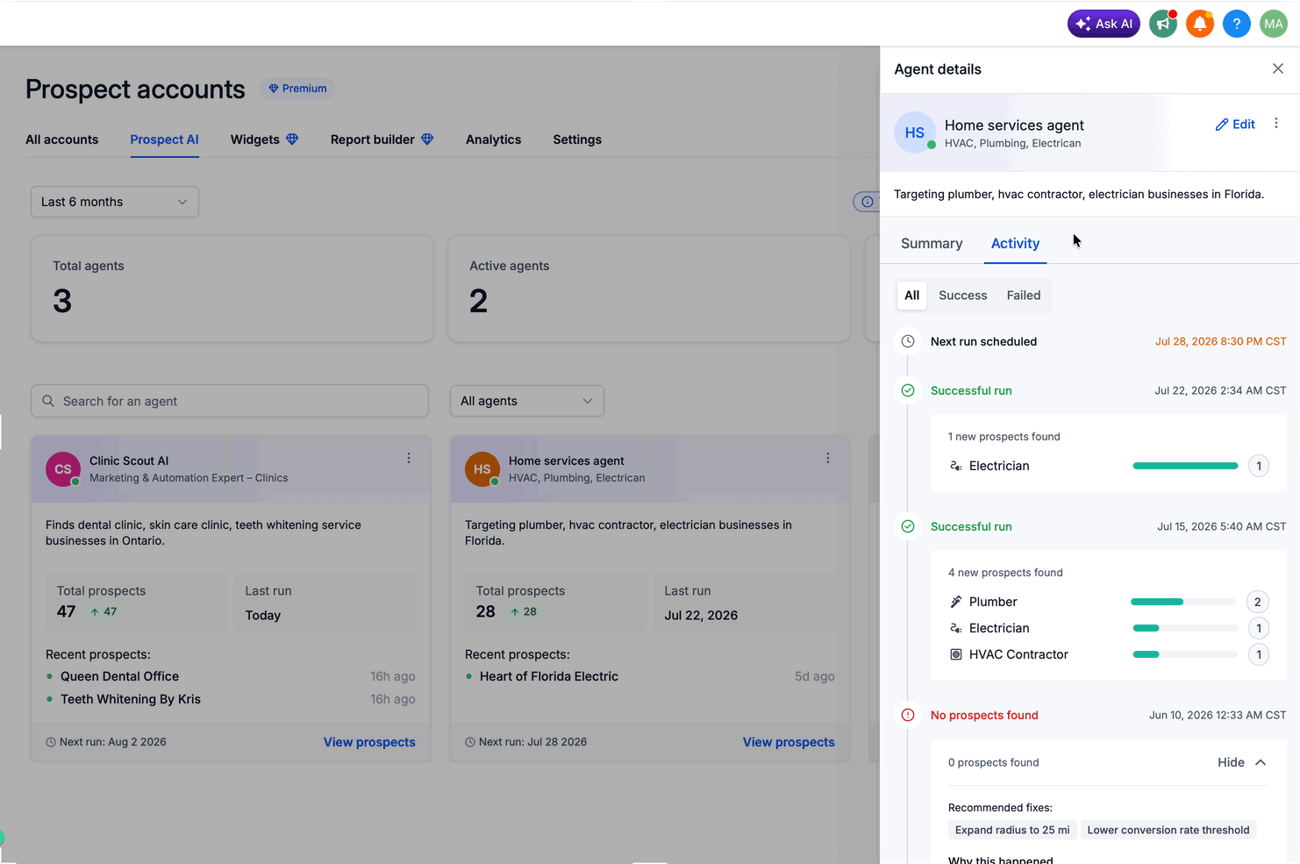Edit the Home services agent
The width and height of the screenshot is (1300, 864).
[1235, 125]
